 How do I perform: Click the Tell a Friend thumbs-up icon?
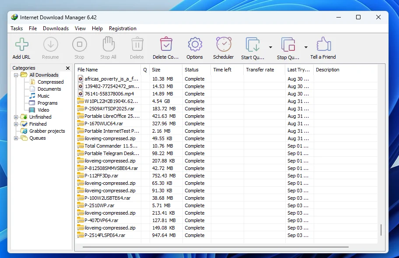pyautogui.click(x=324, y=44)
